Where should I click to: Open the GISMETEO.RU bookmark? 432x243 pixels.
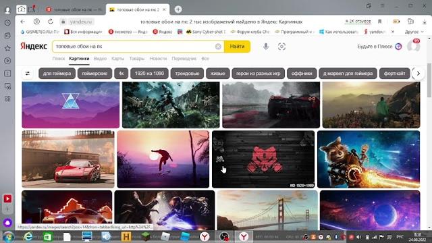[40, 32]
